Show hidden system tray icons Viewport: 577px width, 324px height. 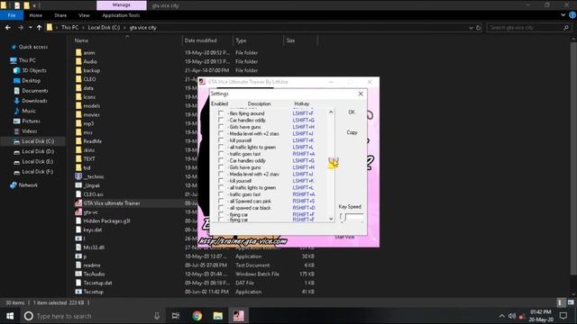tap(501, 316)
